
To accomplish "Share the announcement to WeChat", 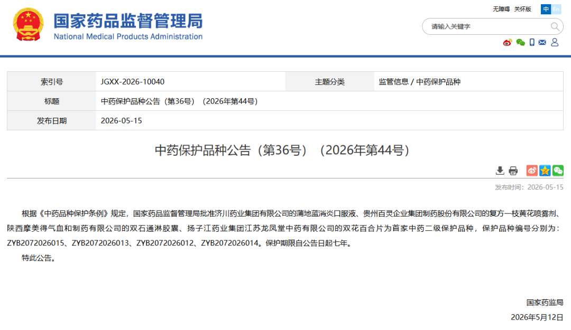I will [558, 170].
